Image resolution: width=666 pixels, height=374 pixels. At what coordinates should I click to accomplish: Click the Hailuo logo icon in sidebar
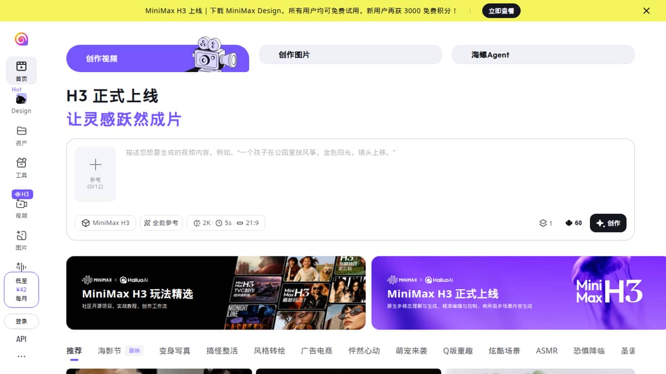coord(21,39)
